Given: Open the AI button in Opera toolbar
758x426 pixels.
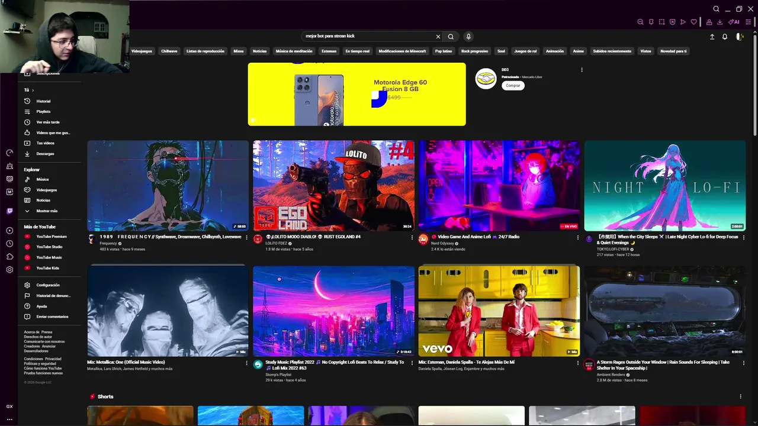Looking at the screenshot, I should click(x=734, y=22).
